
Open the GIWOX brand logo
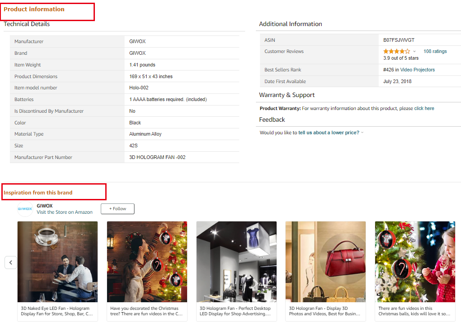[25, 209]
